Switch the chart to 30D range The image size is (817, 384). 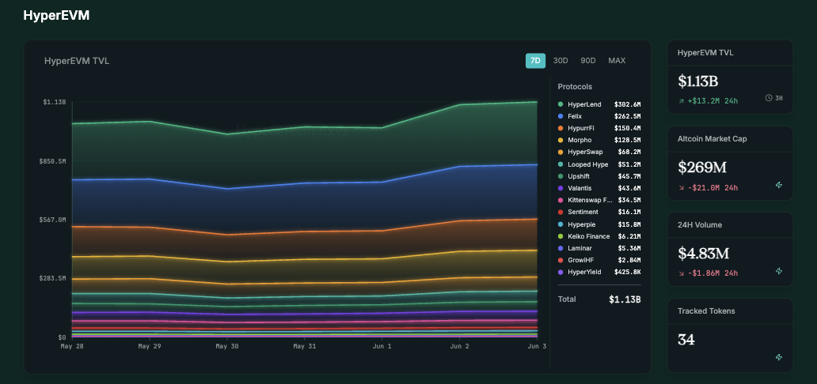click(x=560, y=61)
